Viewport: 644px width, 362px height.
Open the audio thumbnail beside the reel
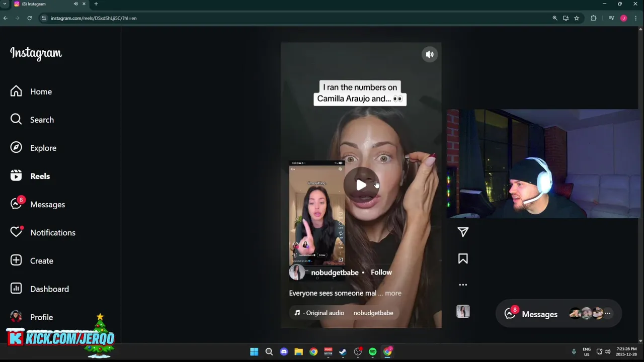pos(463,311)
